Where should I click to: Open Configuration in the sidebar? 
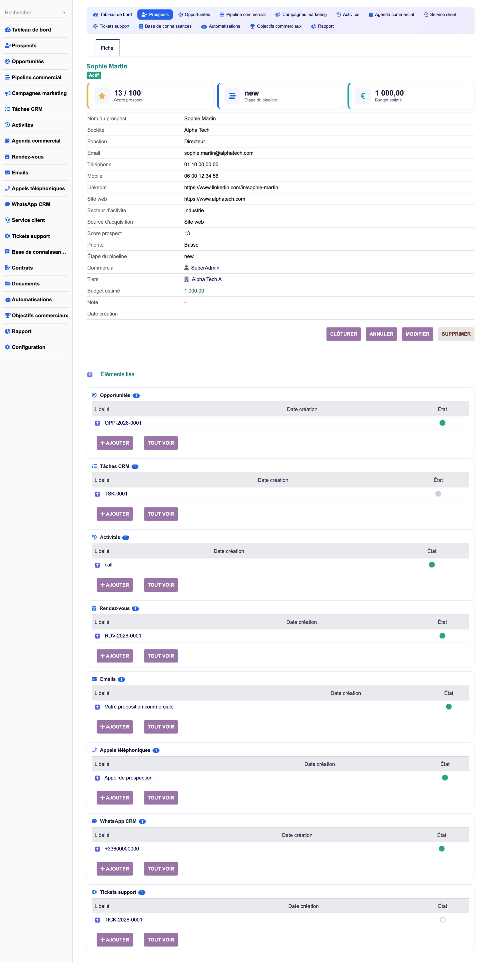tap(28, 347)
